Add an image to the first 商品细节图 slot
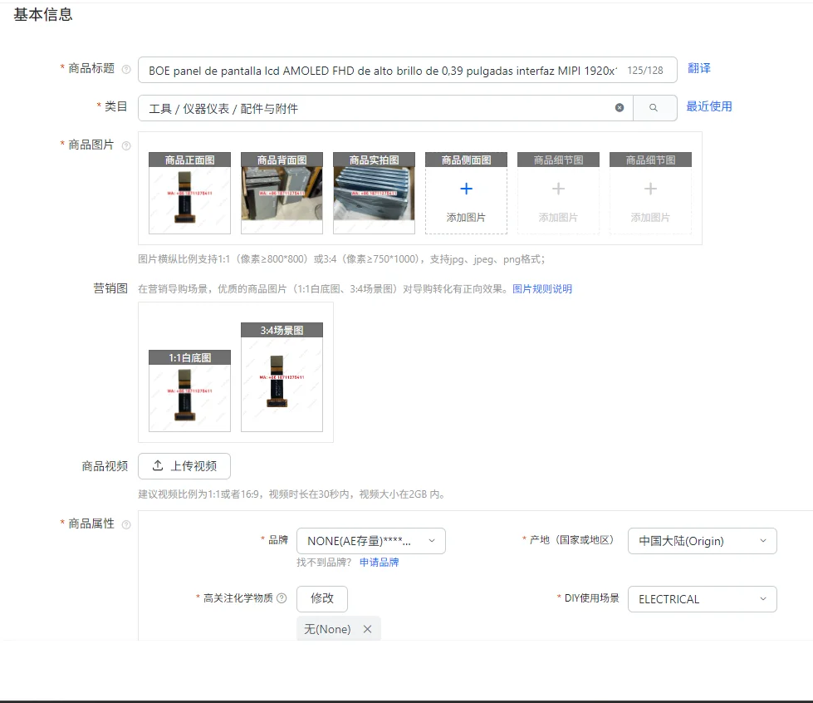The image size is (813, 703). (558, 193)
